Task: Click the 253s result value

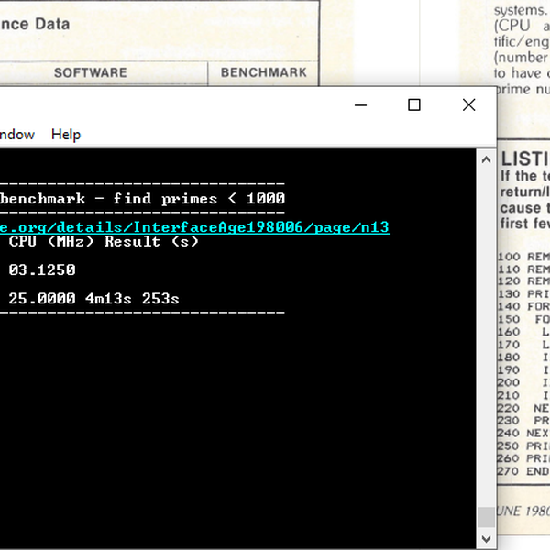Action: [x=160, y=299]
